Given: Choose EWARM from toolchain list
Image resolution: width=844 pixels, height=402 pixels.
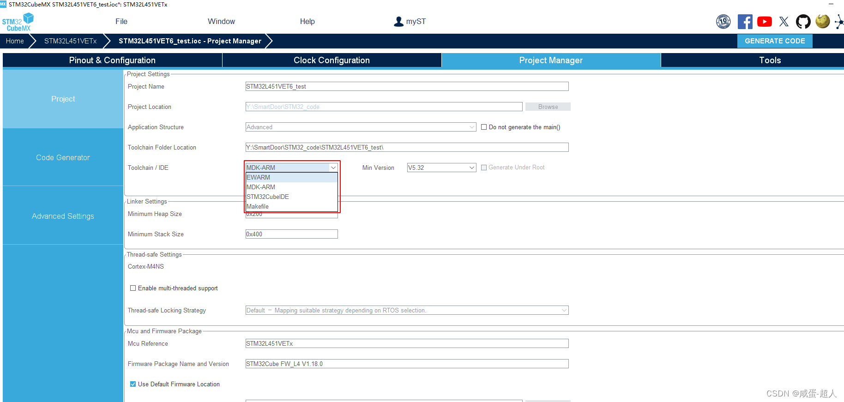Looking at the screenshot, I should (291, 177).
